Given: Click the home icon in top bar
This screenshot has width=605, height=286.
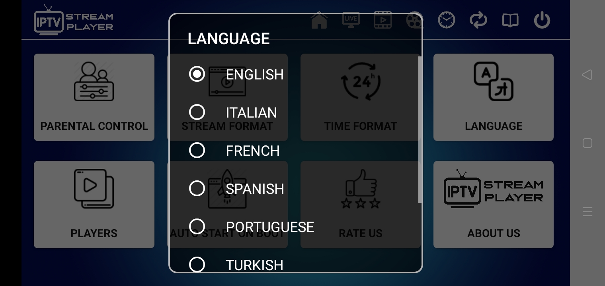Looking at the screenshot, I should pos(319,20).
